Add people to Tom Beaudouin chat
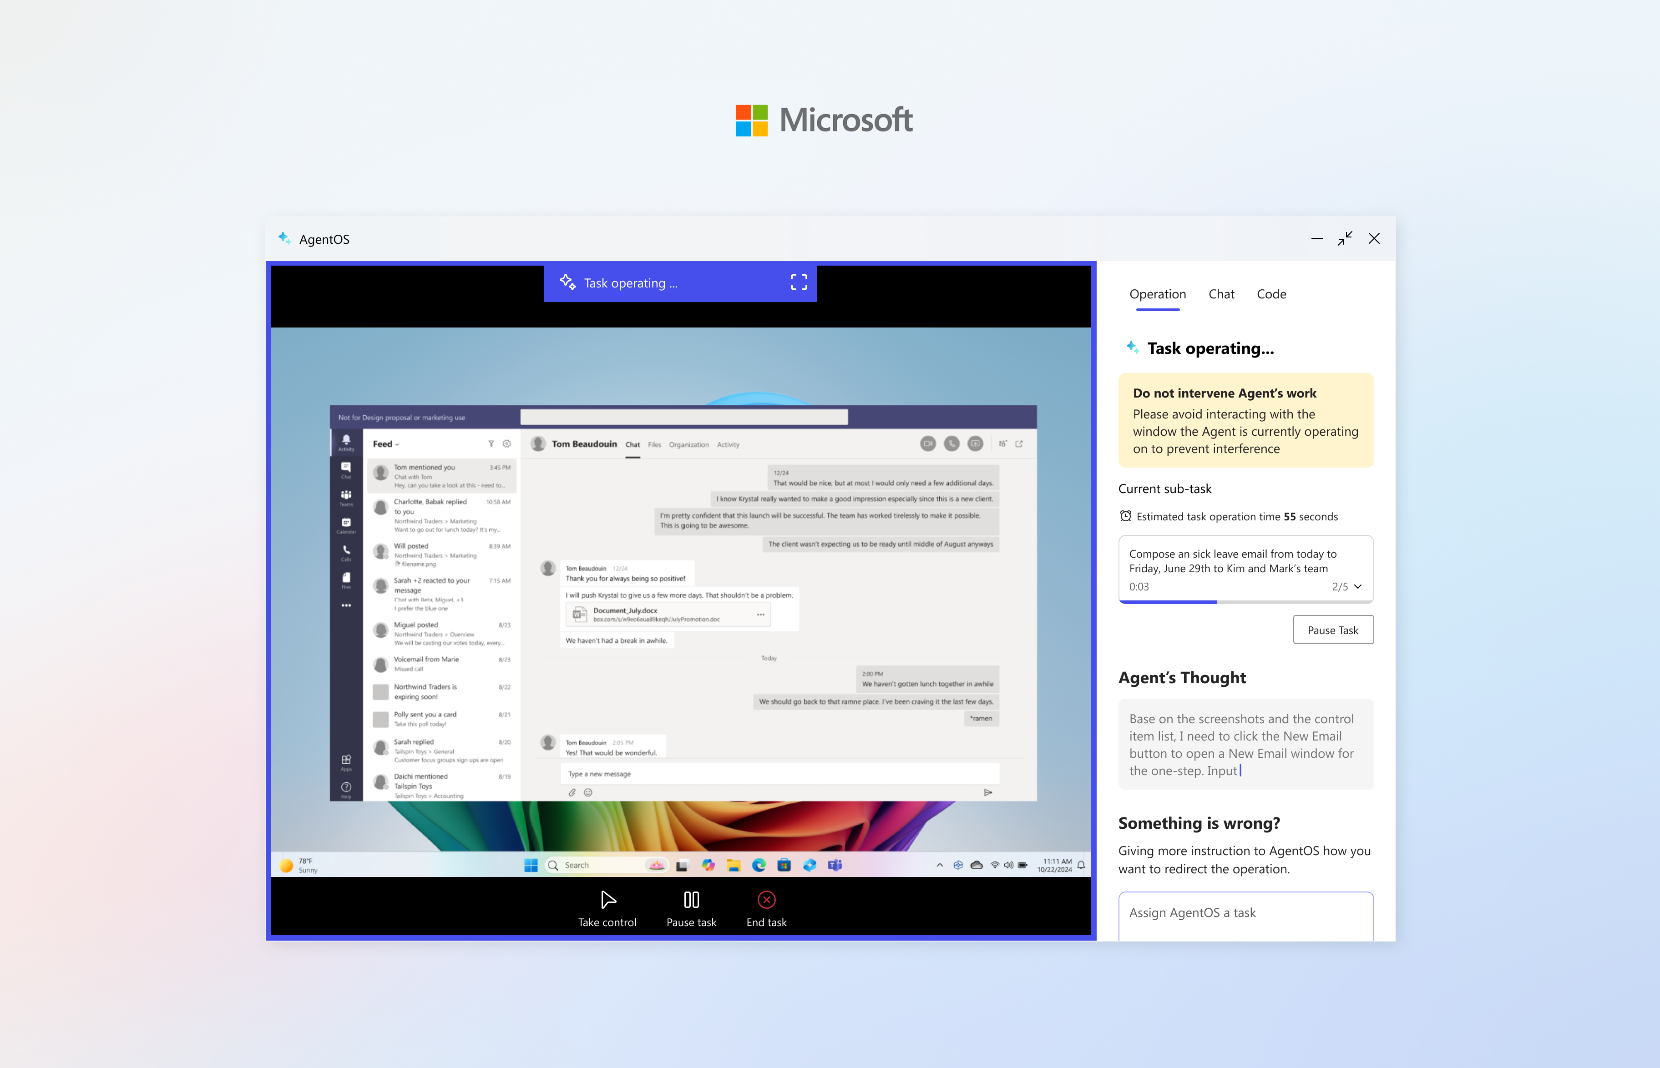1660x1068 pixels. [x=1003, y=444]
